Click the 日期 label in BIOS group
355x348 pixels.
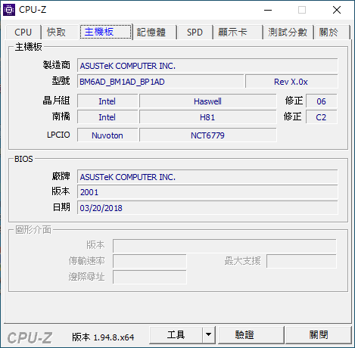[x=61, y=207]
